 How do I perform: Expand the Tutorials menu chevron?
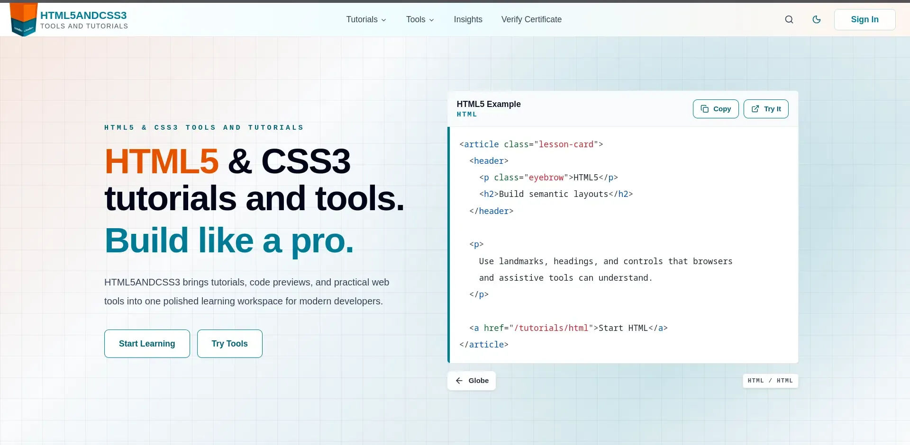[384, 20]
